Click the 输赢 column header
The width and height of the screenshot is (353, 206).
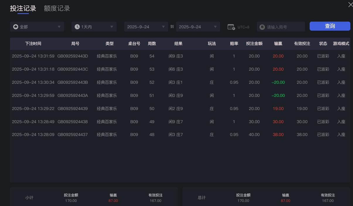tap(278, 43)
